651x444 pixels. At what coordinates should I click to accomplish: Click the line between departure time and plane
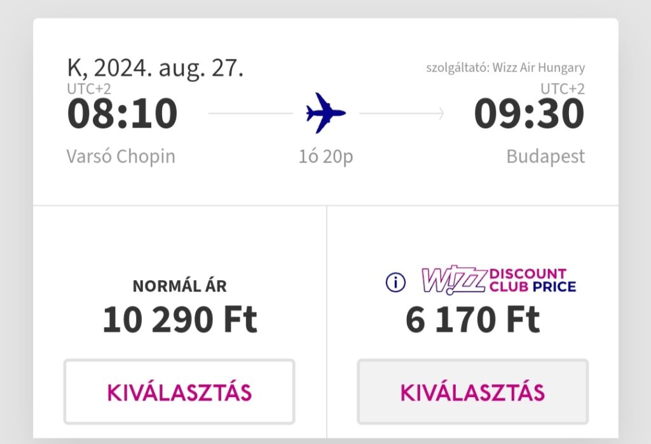pyautogui.click(x=250, y=113)
